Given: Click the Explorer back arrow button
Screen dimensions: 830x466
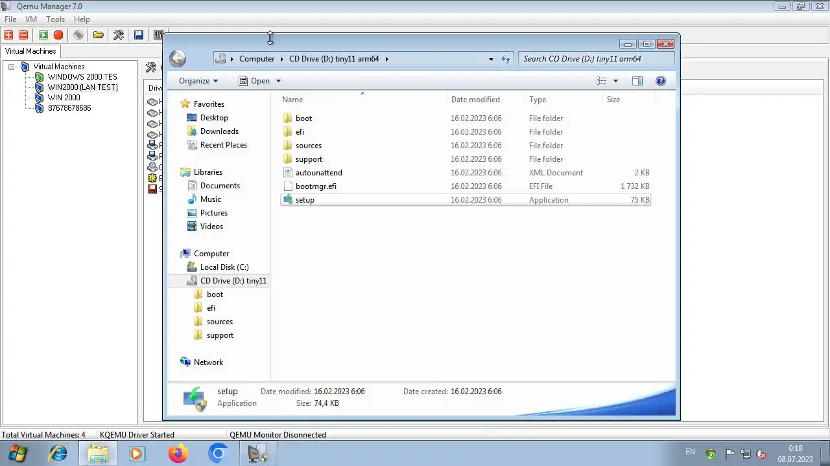Looking at the screenshot, I should click(178, 58).
